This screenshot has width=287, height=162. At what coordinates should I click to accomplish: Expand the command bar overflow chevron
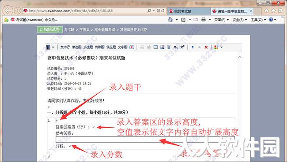(x=282, y=18)
